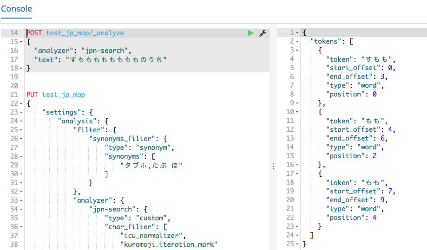Collapse the request body fold at line 15

point(21,42)
